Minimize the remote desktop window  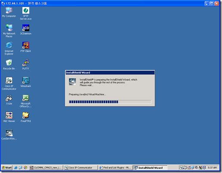(207, 3)
